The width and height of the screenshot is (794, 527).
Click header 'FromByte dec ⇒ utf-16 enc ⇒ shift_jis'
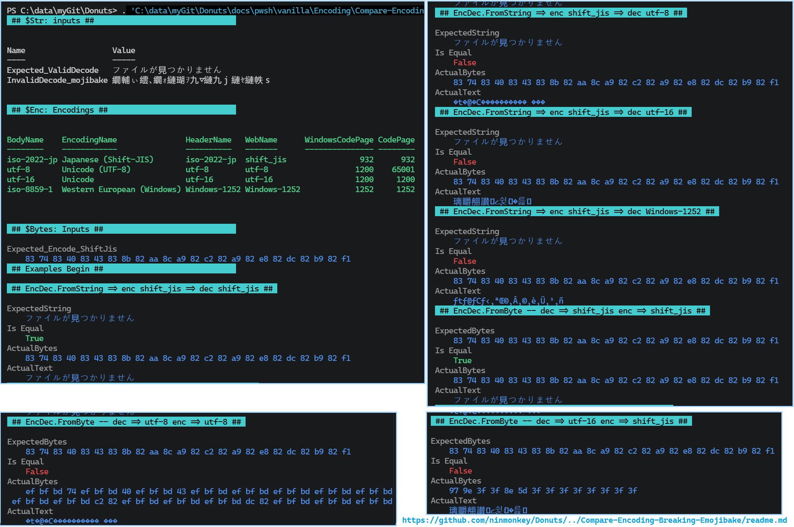[x=561, y=421]
